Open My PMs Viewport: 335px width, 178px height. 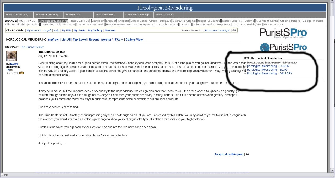(66, 30)
